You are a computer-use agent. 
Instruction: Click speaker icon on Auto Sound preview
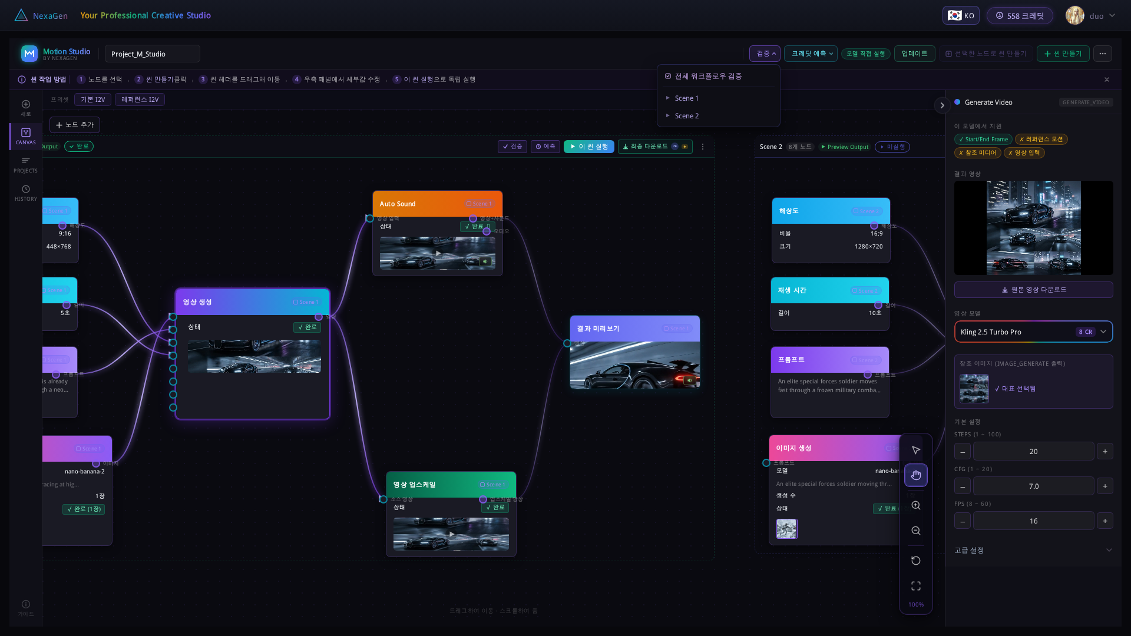[x=485, y=261]
